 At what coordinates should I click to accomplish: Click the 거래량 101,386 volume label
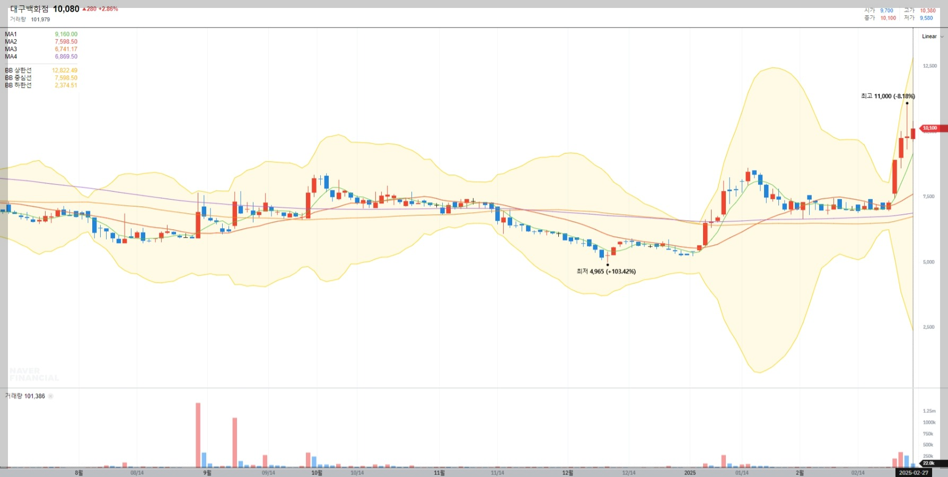click(25, 396)
